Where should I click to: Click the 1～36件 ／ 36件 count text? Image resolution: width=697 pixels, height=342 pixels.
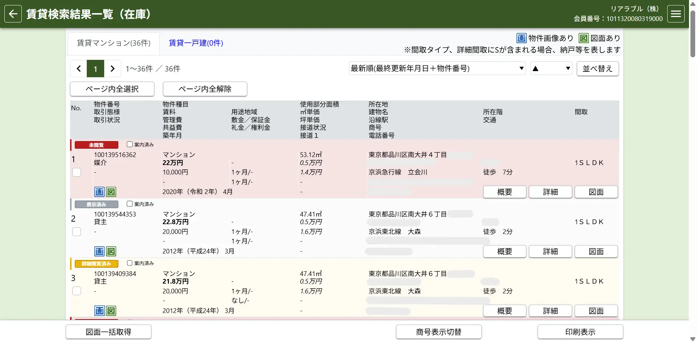pos(153,69)
